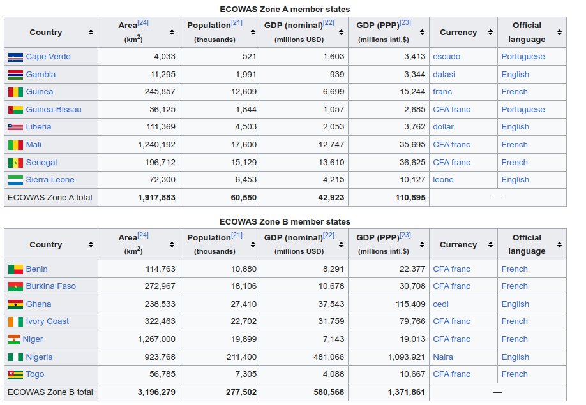Sort Zone B table by Population
Viewport: 586px width, 405px height.
click(253, 245)
